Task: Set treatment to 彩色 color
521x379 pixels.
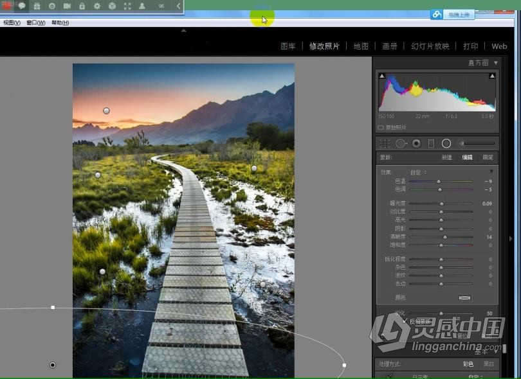Action: point(468,364)
